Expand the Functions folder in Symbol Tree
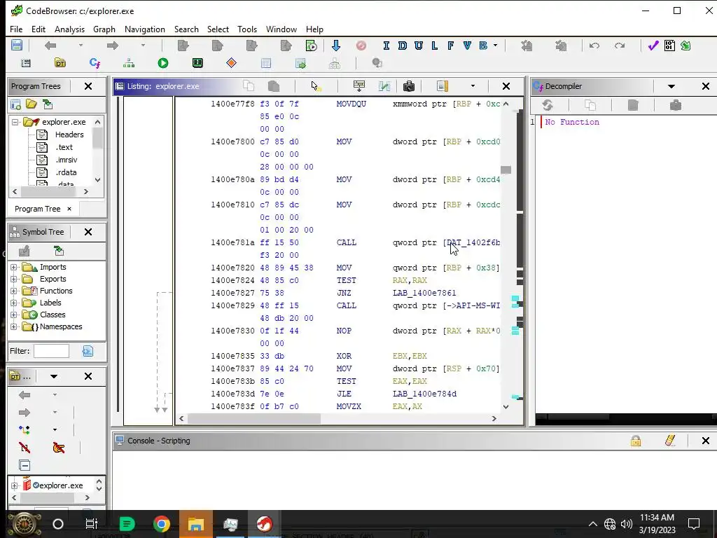 pos(14,291)
